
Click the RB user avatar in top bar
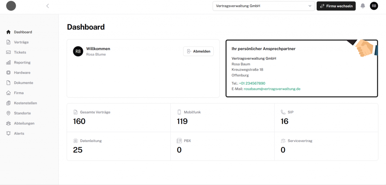(374, 6)
